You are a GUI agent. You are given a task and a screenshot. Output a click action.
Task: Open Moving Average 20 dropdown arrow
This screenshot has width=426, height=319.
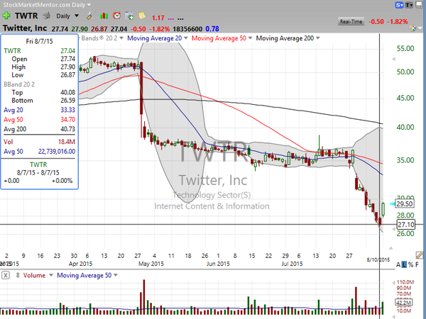click(x=186, y=38)
